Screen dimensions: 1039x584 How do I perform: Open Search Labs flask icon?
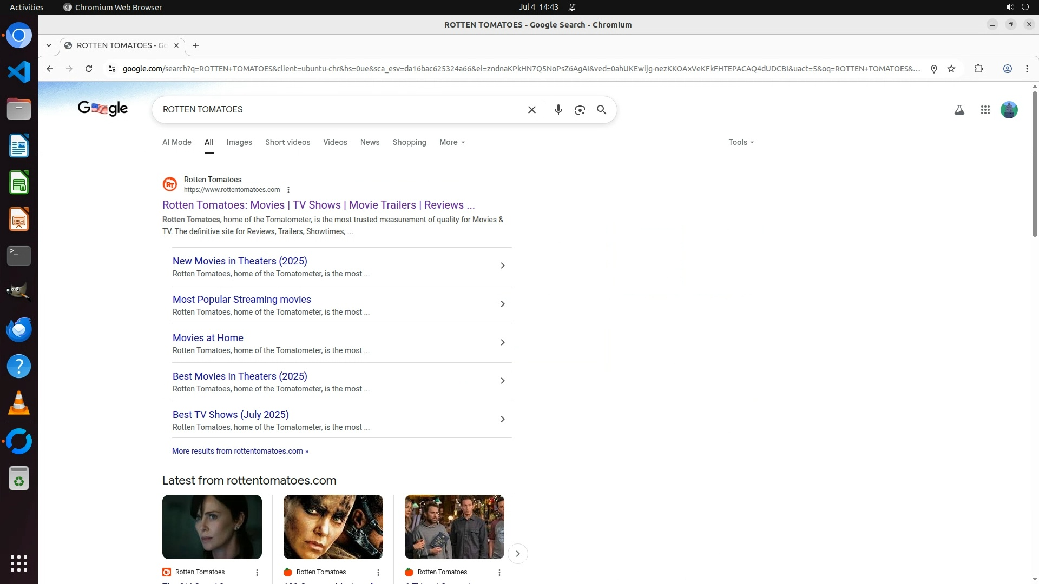959,110
